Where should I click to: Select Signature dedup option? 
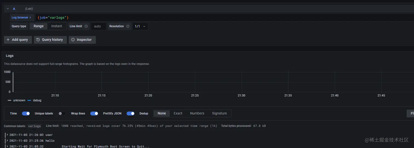219,113
